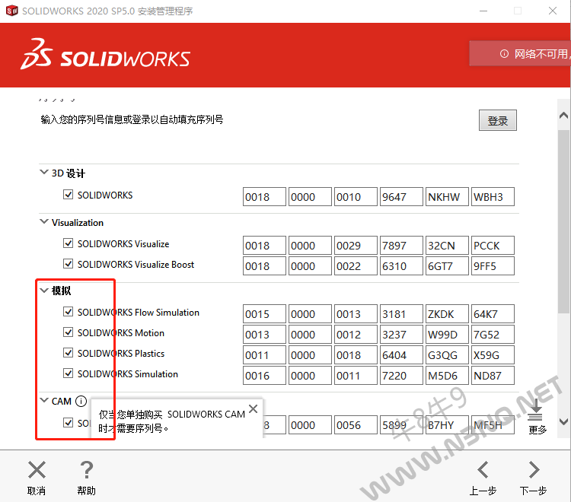Minimize the installation manager window
The width and height of the screenshot is (571, 502).
click(x=483, y=11)
